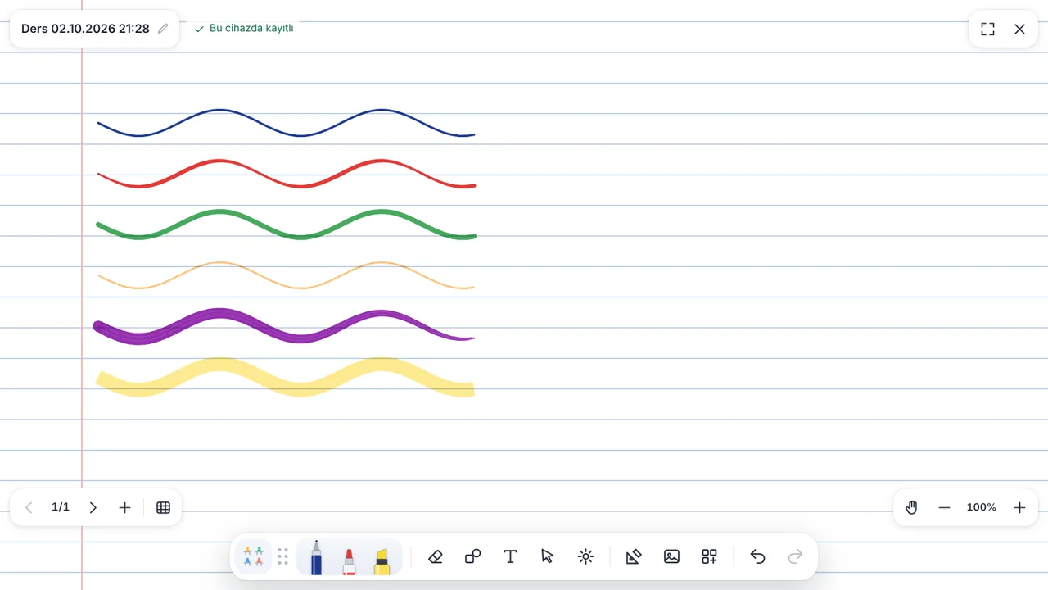Toggle the hand pan tool

click(911, 508)
